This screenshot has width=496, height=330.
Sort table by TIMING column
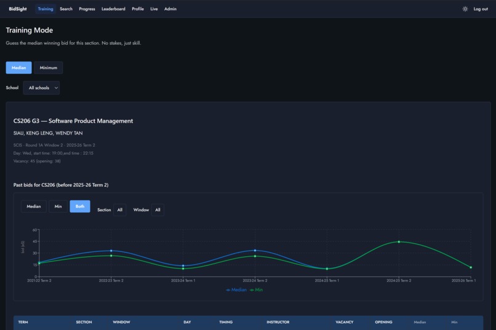pyautogui.click(x=226, y=322)
